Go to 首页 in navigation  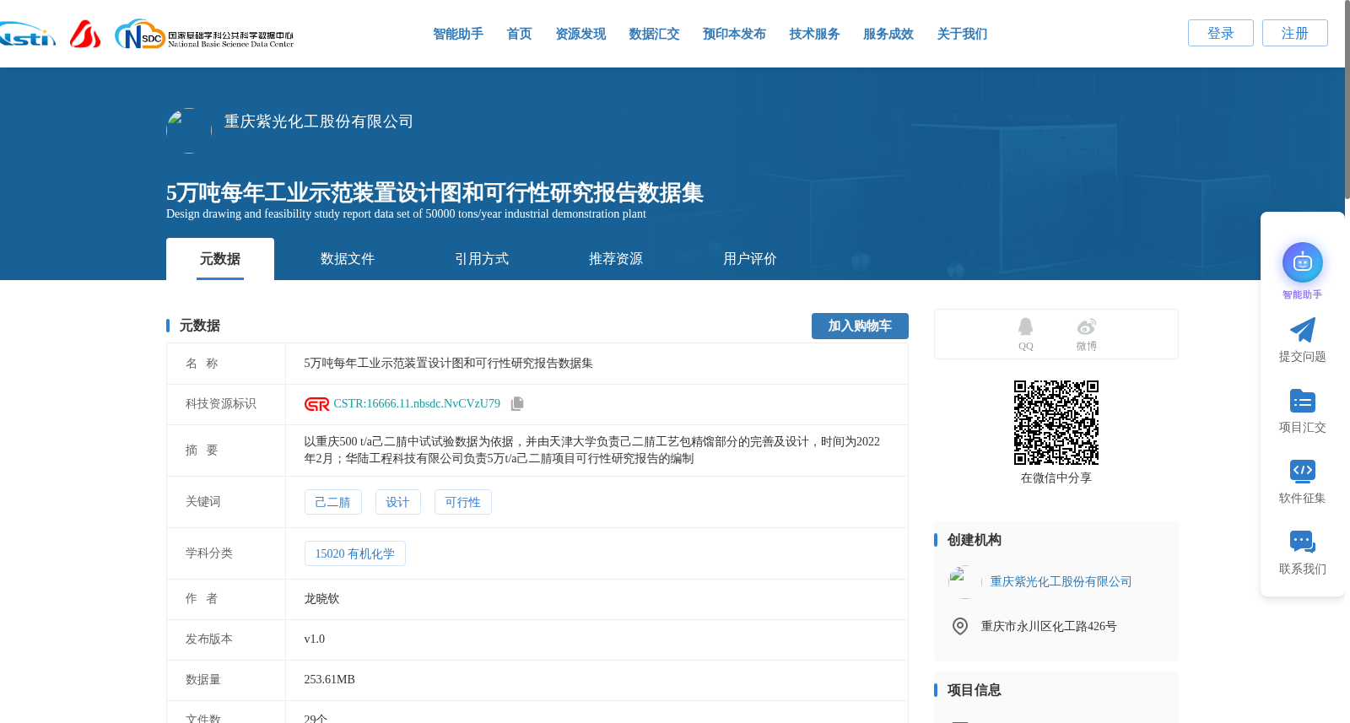[x=519, y=34]
